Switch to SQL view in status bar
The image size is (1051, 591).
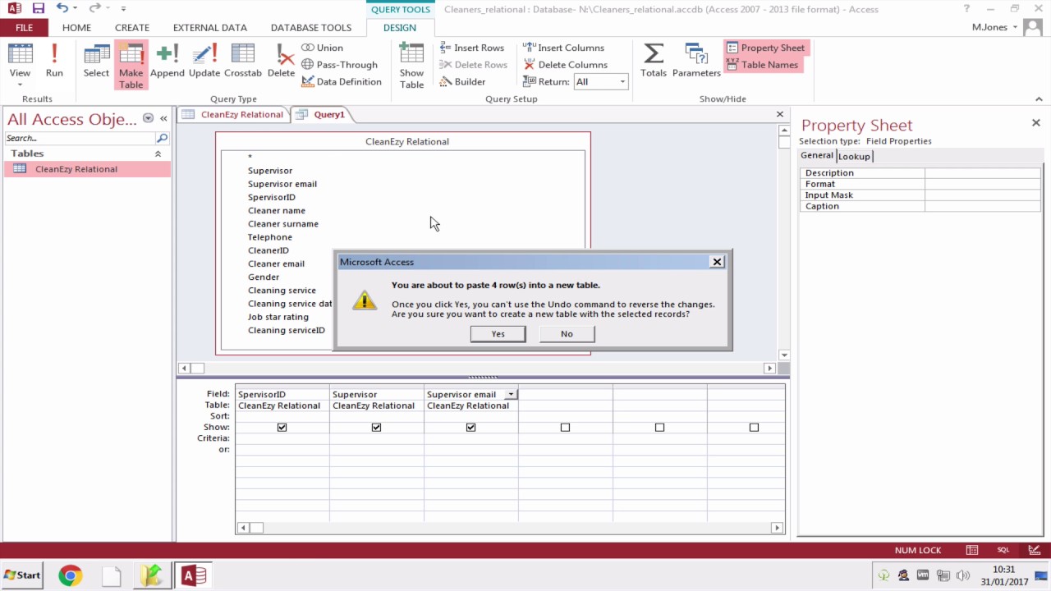pyautogui.click(x=1003, y=550)
